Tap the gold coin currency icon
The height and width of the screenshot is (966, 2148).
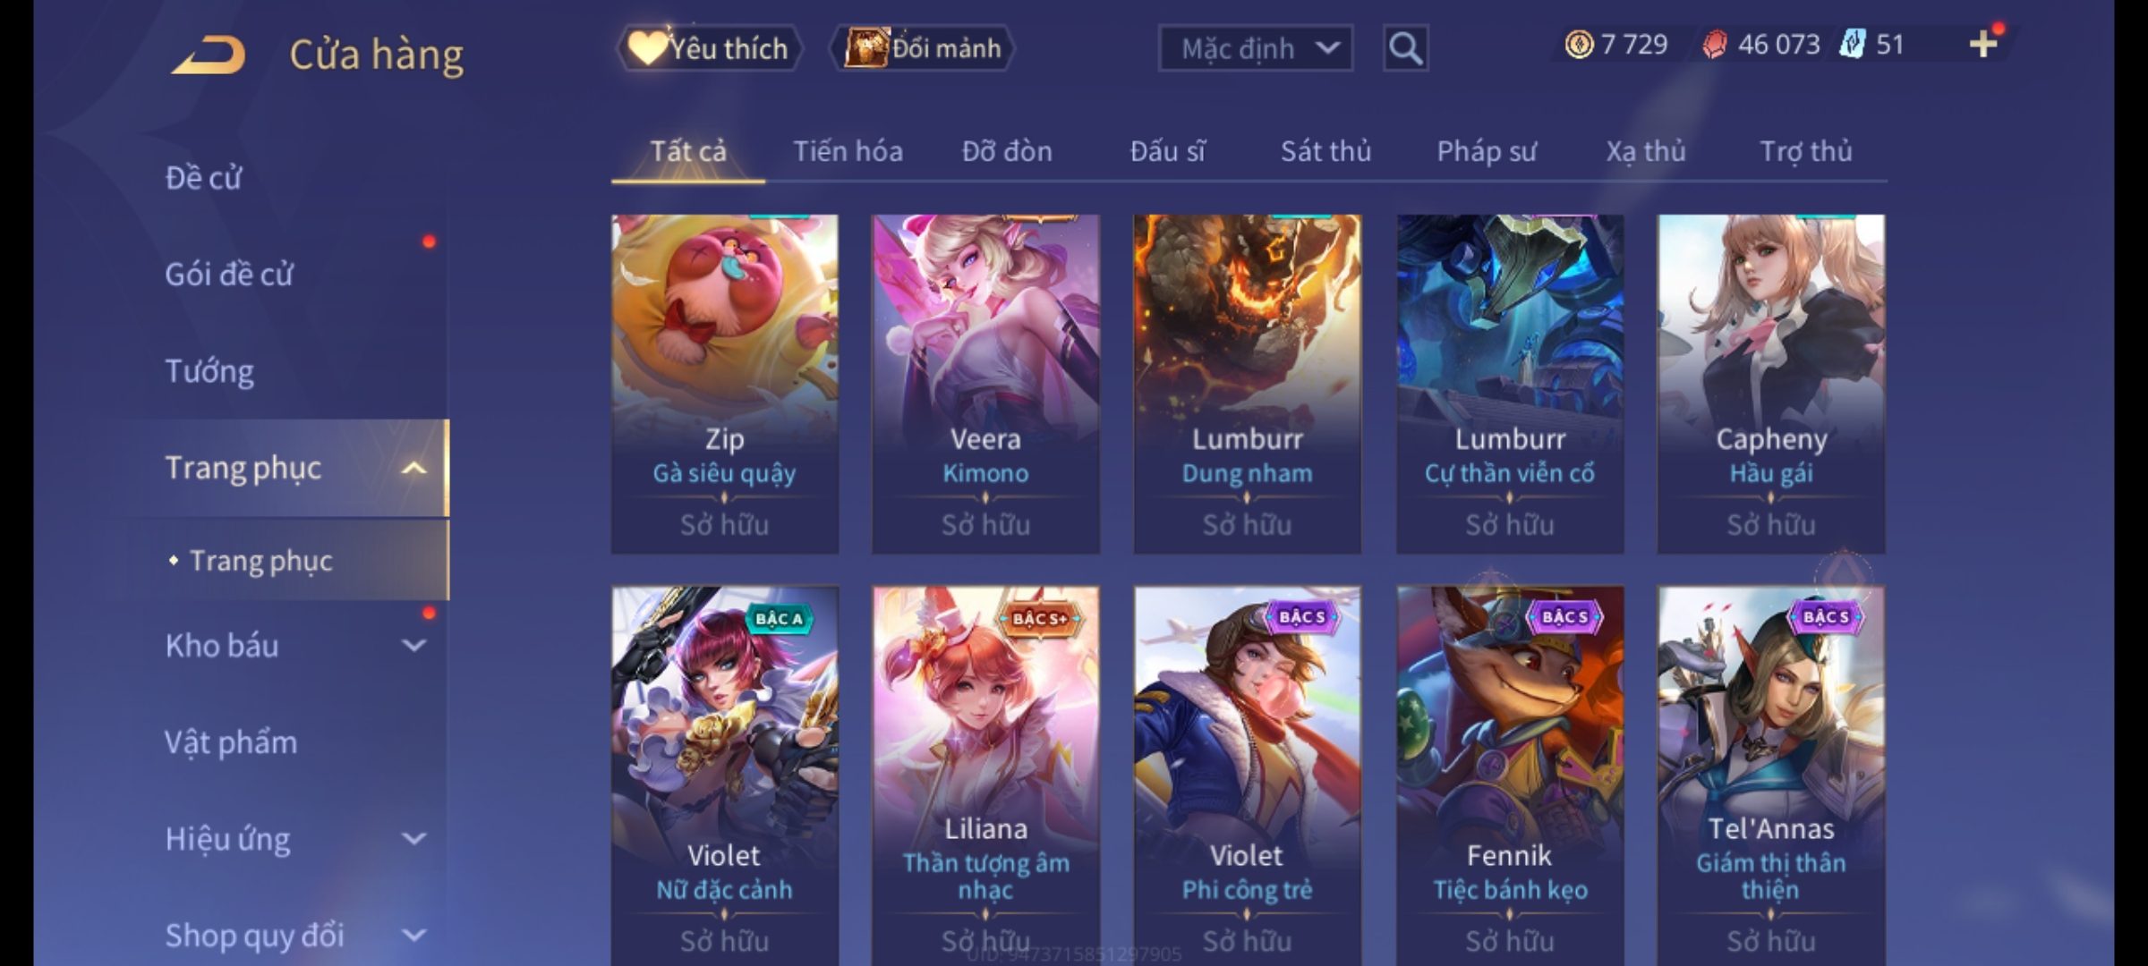[x=1579, y=45]
